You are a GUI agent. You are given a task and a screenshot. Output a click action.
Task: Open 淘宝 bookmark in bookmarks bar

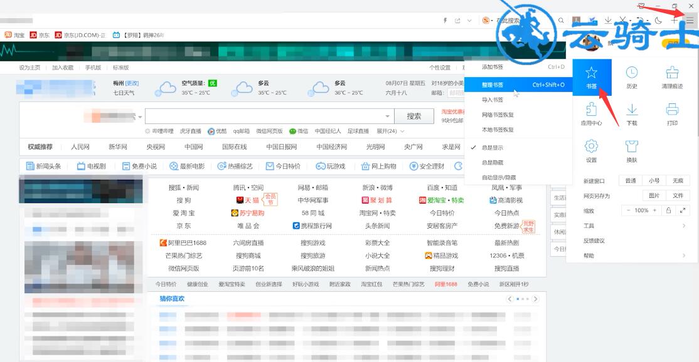[14, 35]
